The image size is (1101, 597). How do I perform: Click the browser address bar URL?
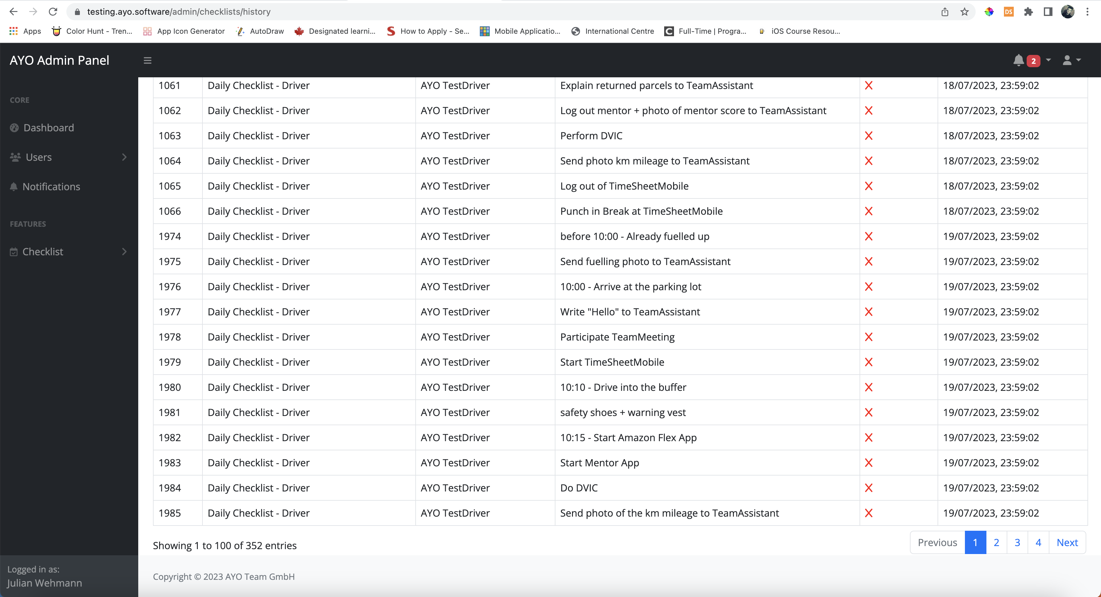tap(179, 12)
